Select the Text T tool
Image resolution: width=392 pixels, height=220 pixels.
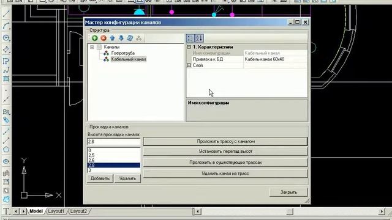6,211
